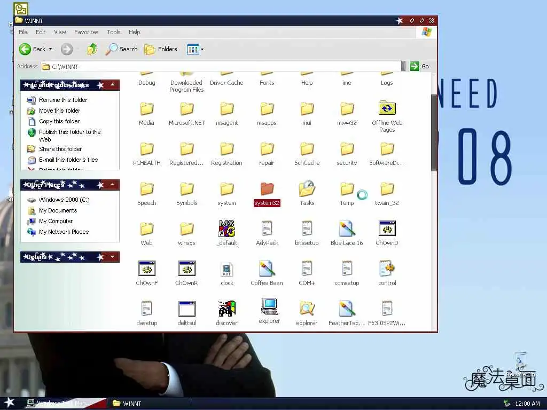Select the PCHEALTH folder
547x410 pixels.
pyautogui.click(x=147, y=154)
